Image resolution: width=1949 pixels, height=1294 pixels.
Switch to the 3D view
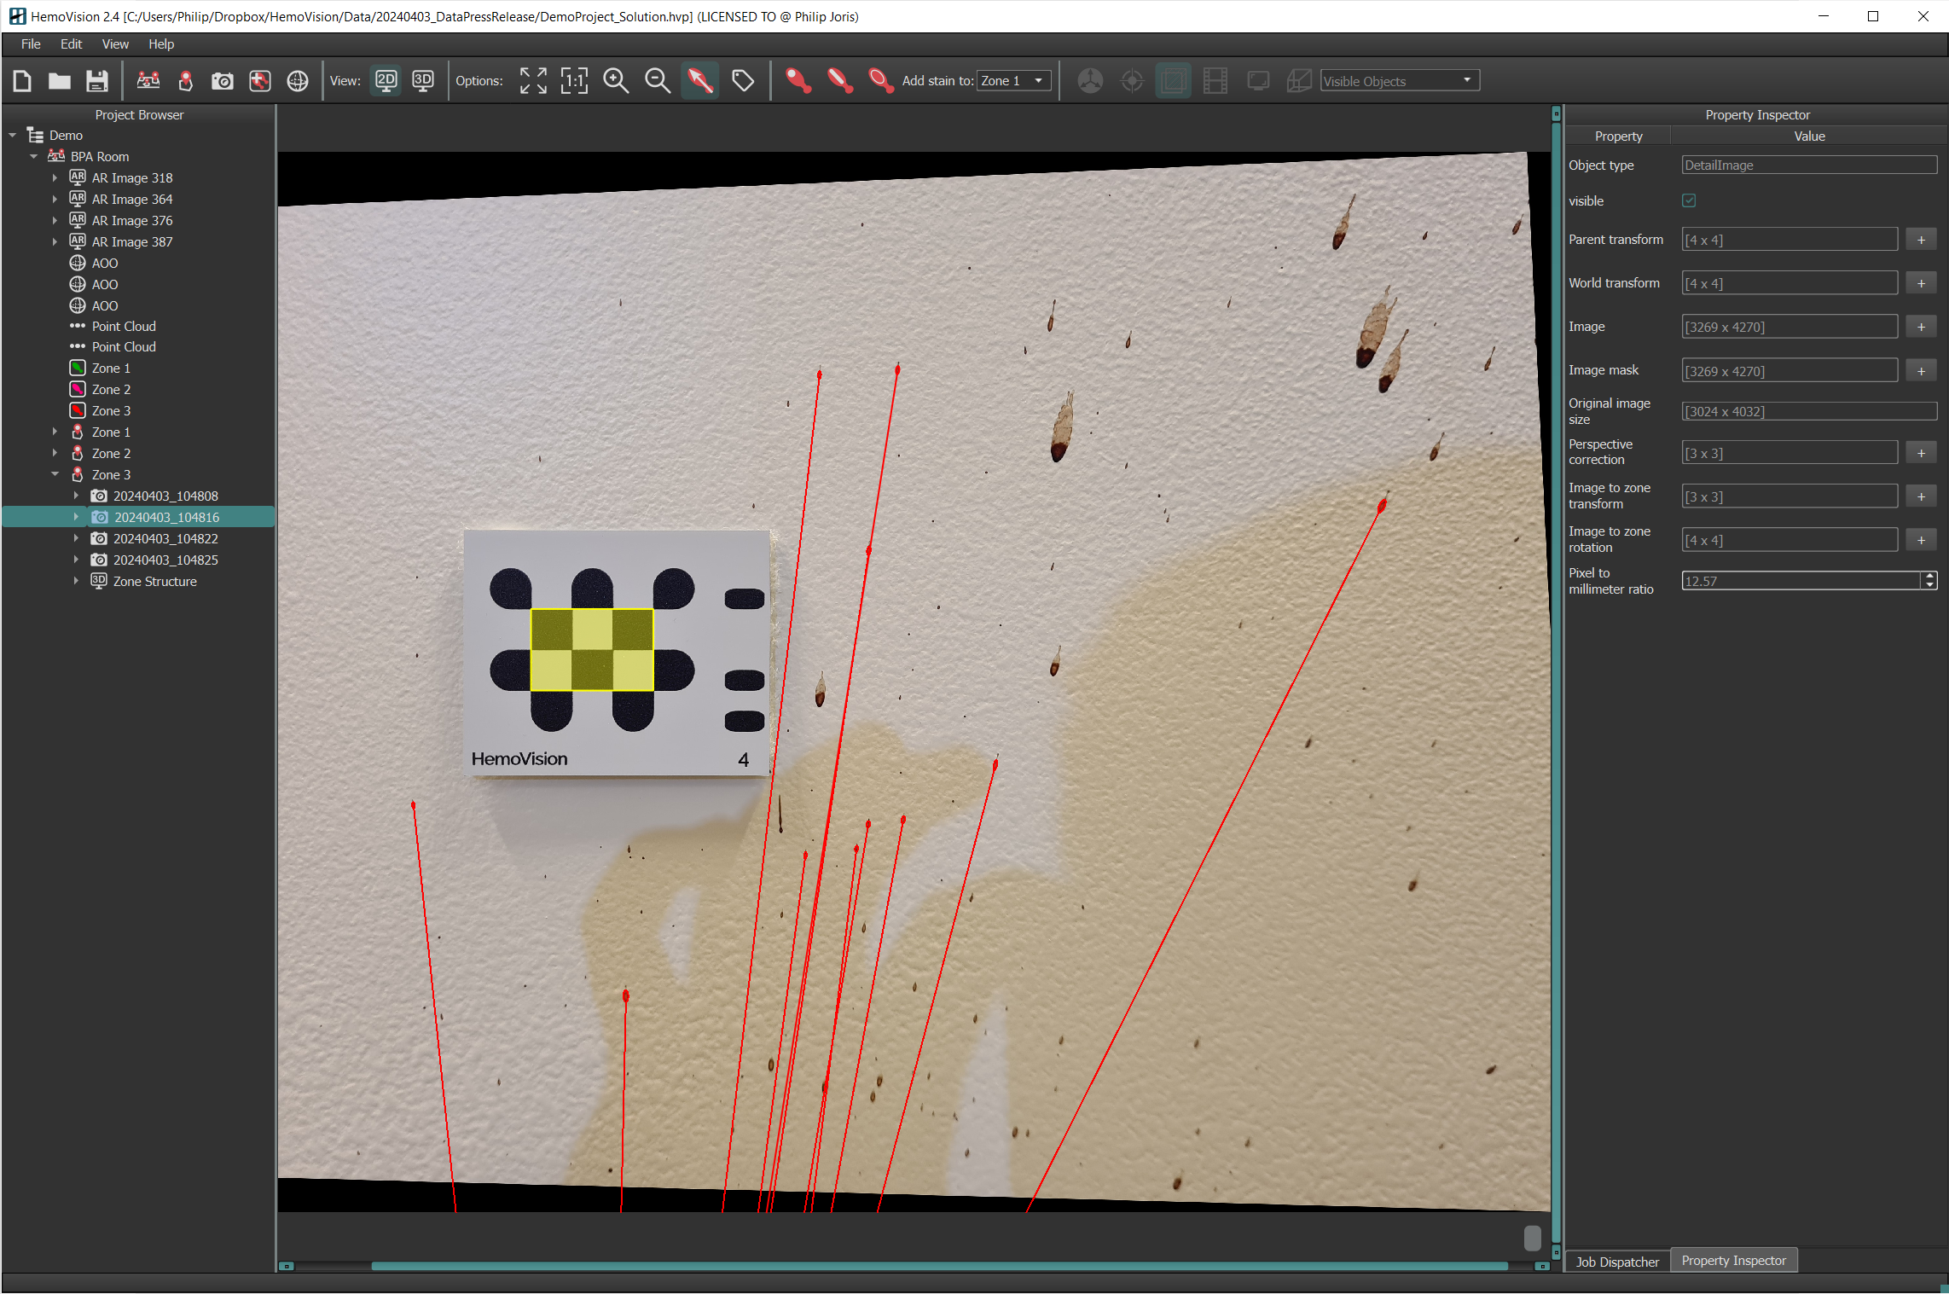422,81
